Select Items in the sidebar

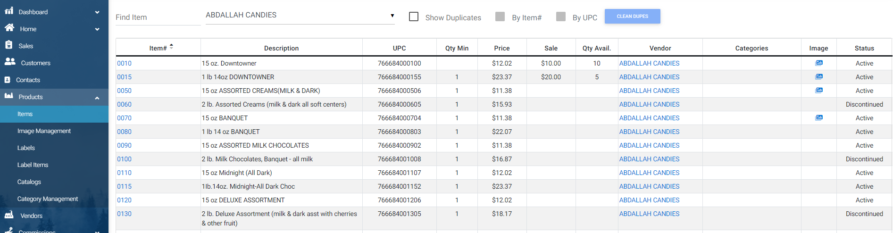54,114
